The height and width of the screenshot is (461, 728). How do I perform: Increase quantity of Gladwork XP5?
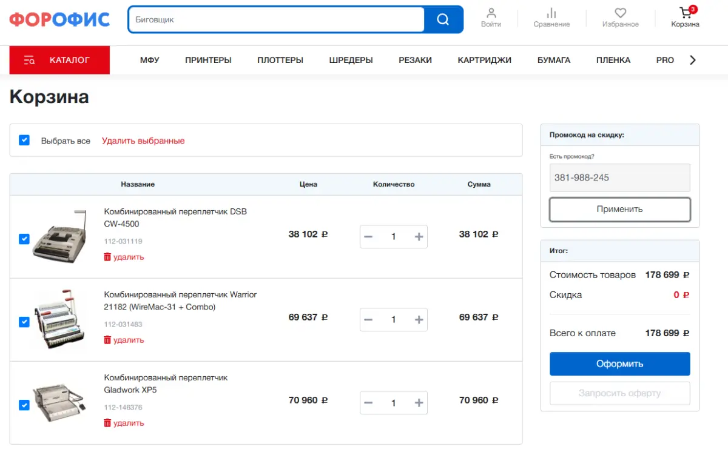tap(419, 403)
